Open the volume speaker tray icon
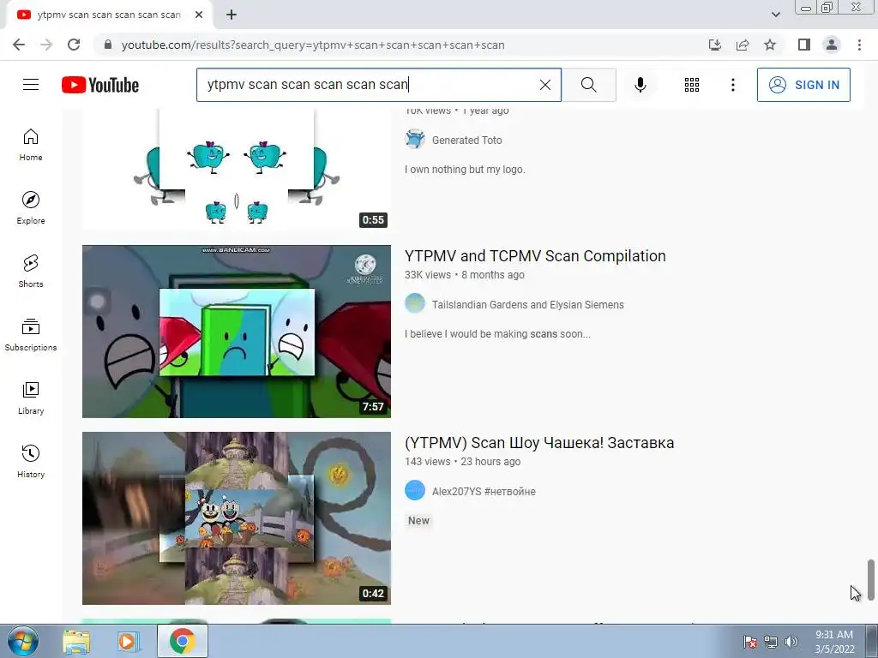Screen dimensions: 878x658 coord(791,642)
